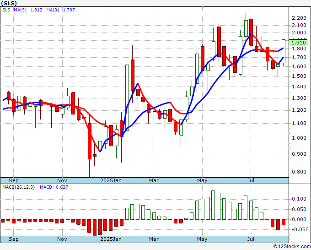
Task: Click the 1.200 price axis label
Action: [x=299, y=110]
